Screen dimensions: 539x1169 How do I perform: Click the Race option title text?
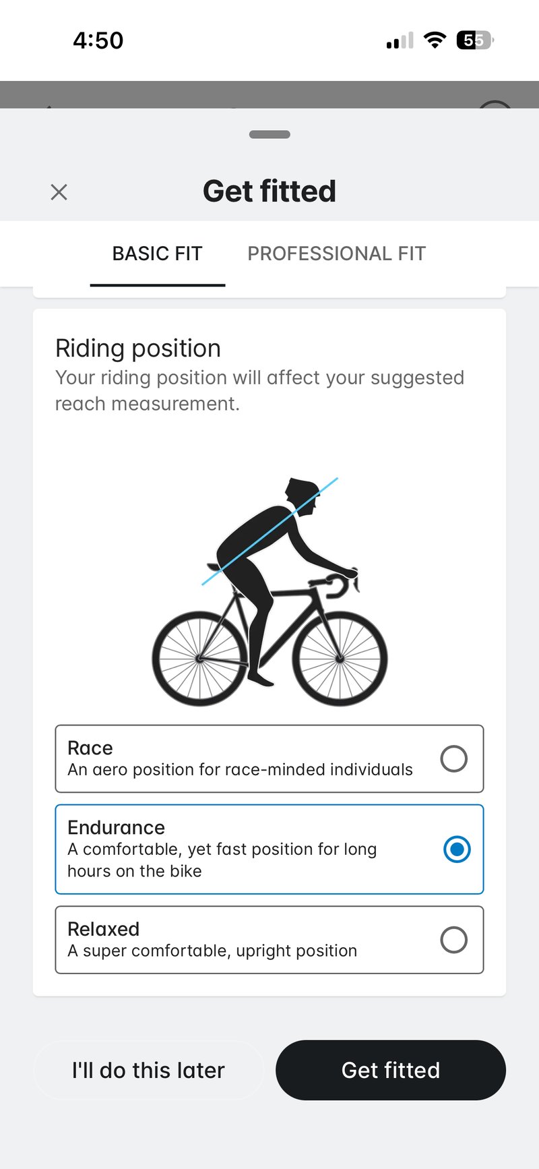(90, 748)
